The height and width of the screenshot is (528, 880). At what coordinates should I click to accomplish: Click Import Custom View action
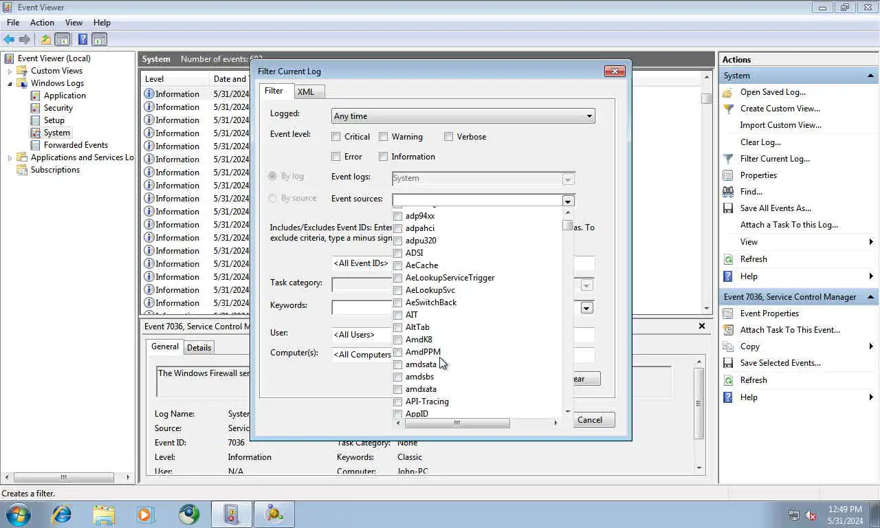click(x=780, y=125)
